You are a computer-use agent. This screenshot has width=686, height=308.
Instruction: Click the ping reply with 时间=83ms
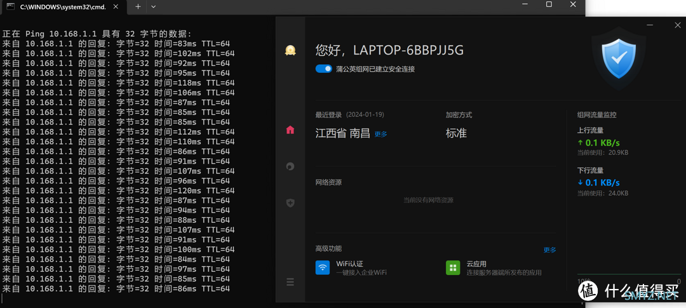coord(116,44)
